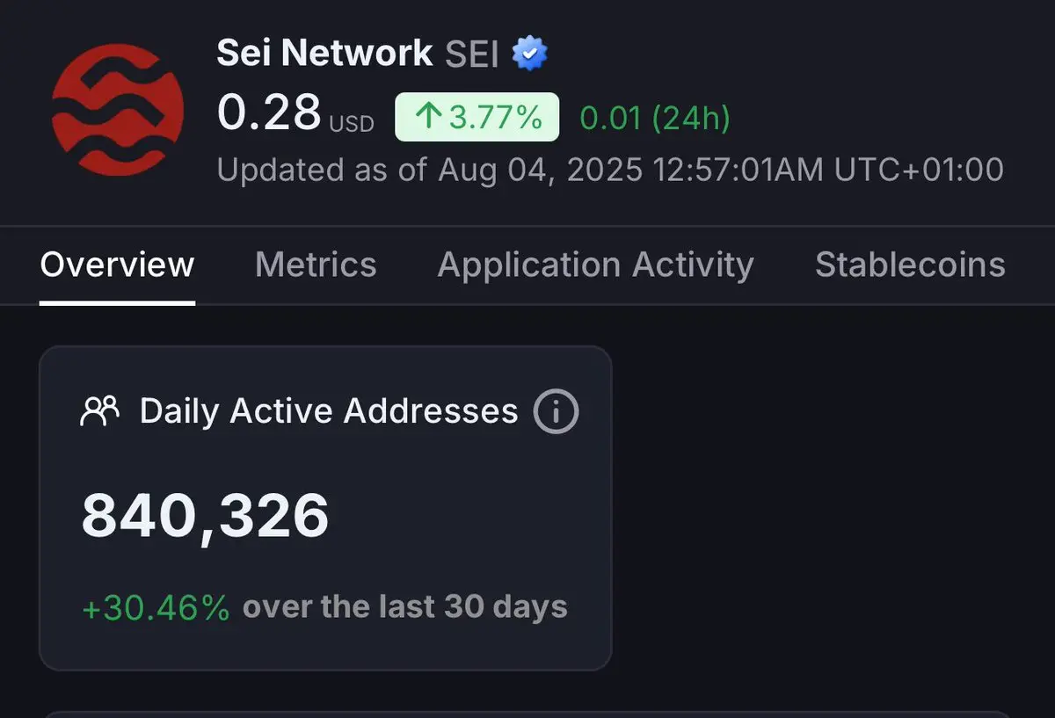Click the +30.46% growth figure
Screen dimensions: 1055x718
pos(156,607)
